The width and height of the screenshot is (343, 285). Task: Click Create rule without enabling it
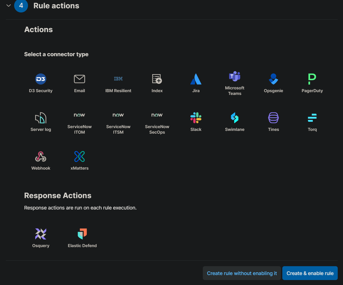(242, 273)
